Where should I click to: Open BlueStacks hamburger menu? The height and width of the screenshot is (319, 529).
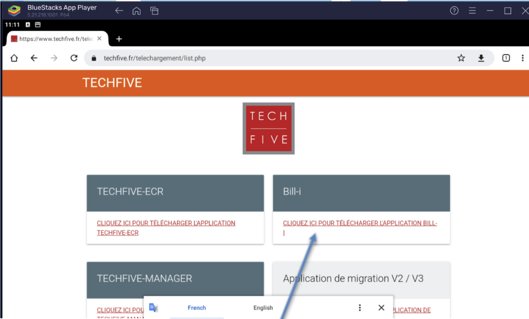click(x=472, y=11)
